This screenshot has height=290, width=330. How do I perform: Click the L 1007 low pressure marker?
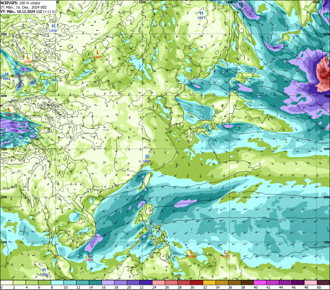(x=225, y=254)
